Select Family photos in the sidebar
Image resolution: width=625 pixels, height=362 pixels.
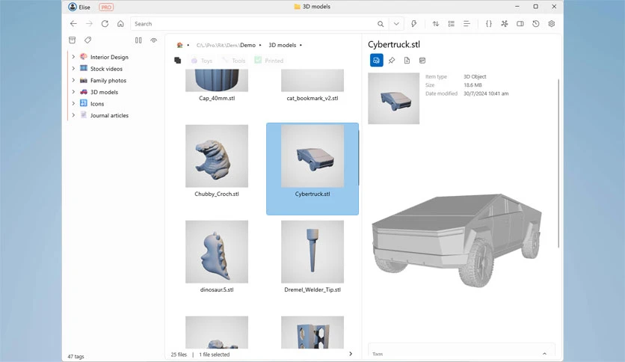click(x=108, y=80)
